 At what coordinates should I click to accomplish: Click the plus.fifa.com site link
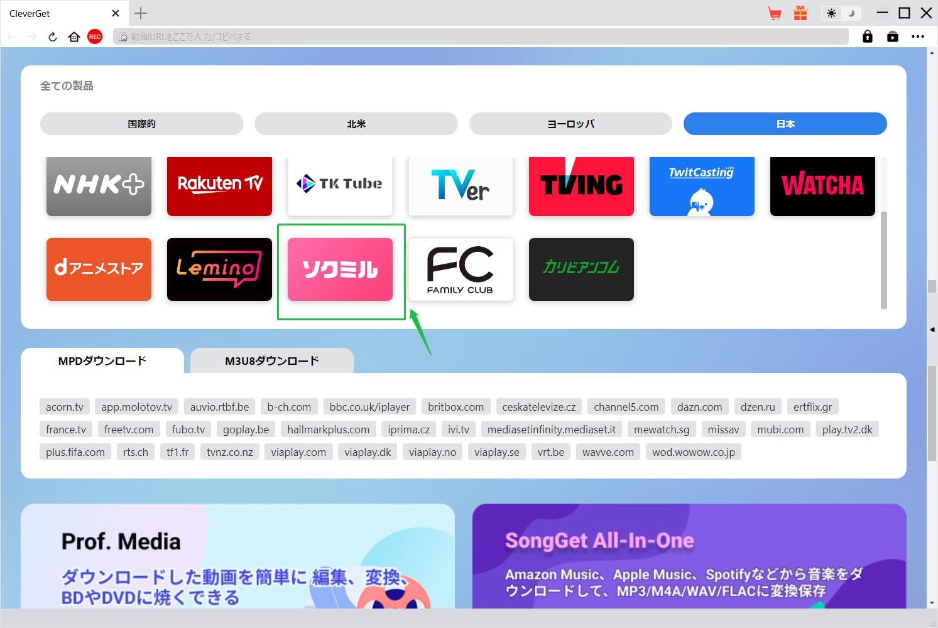[75, 452]
